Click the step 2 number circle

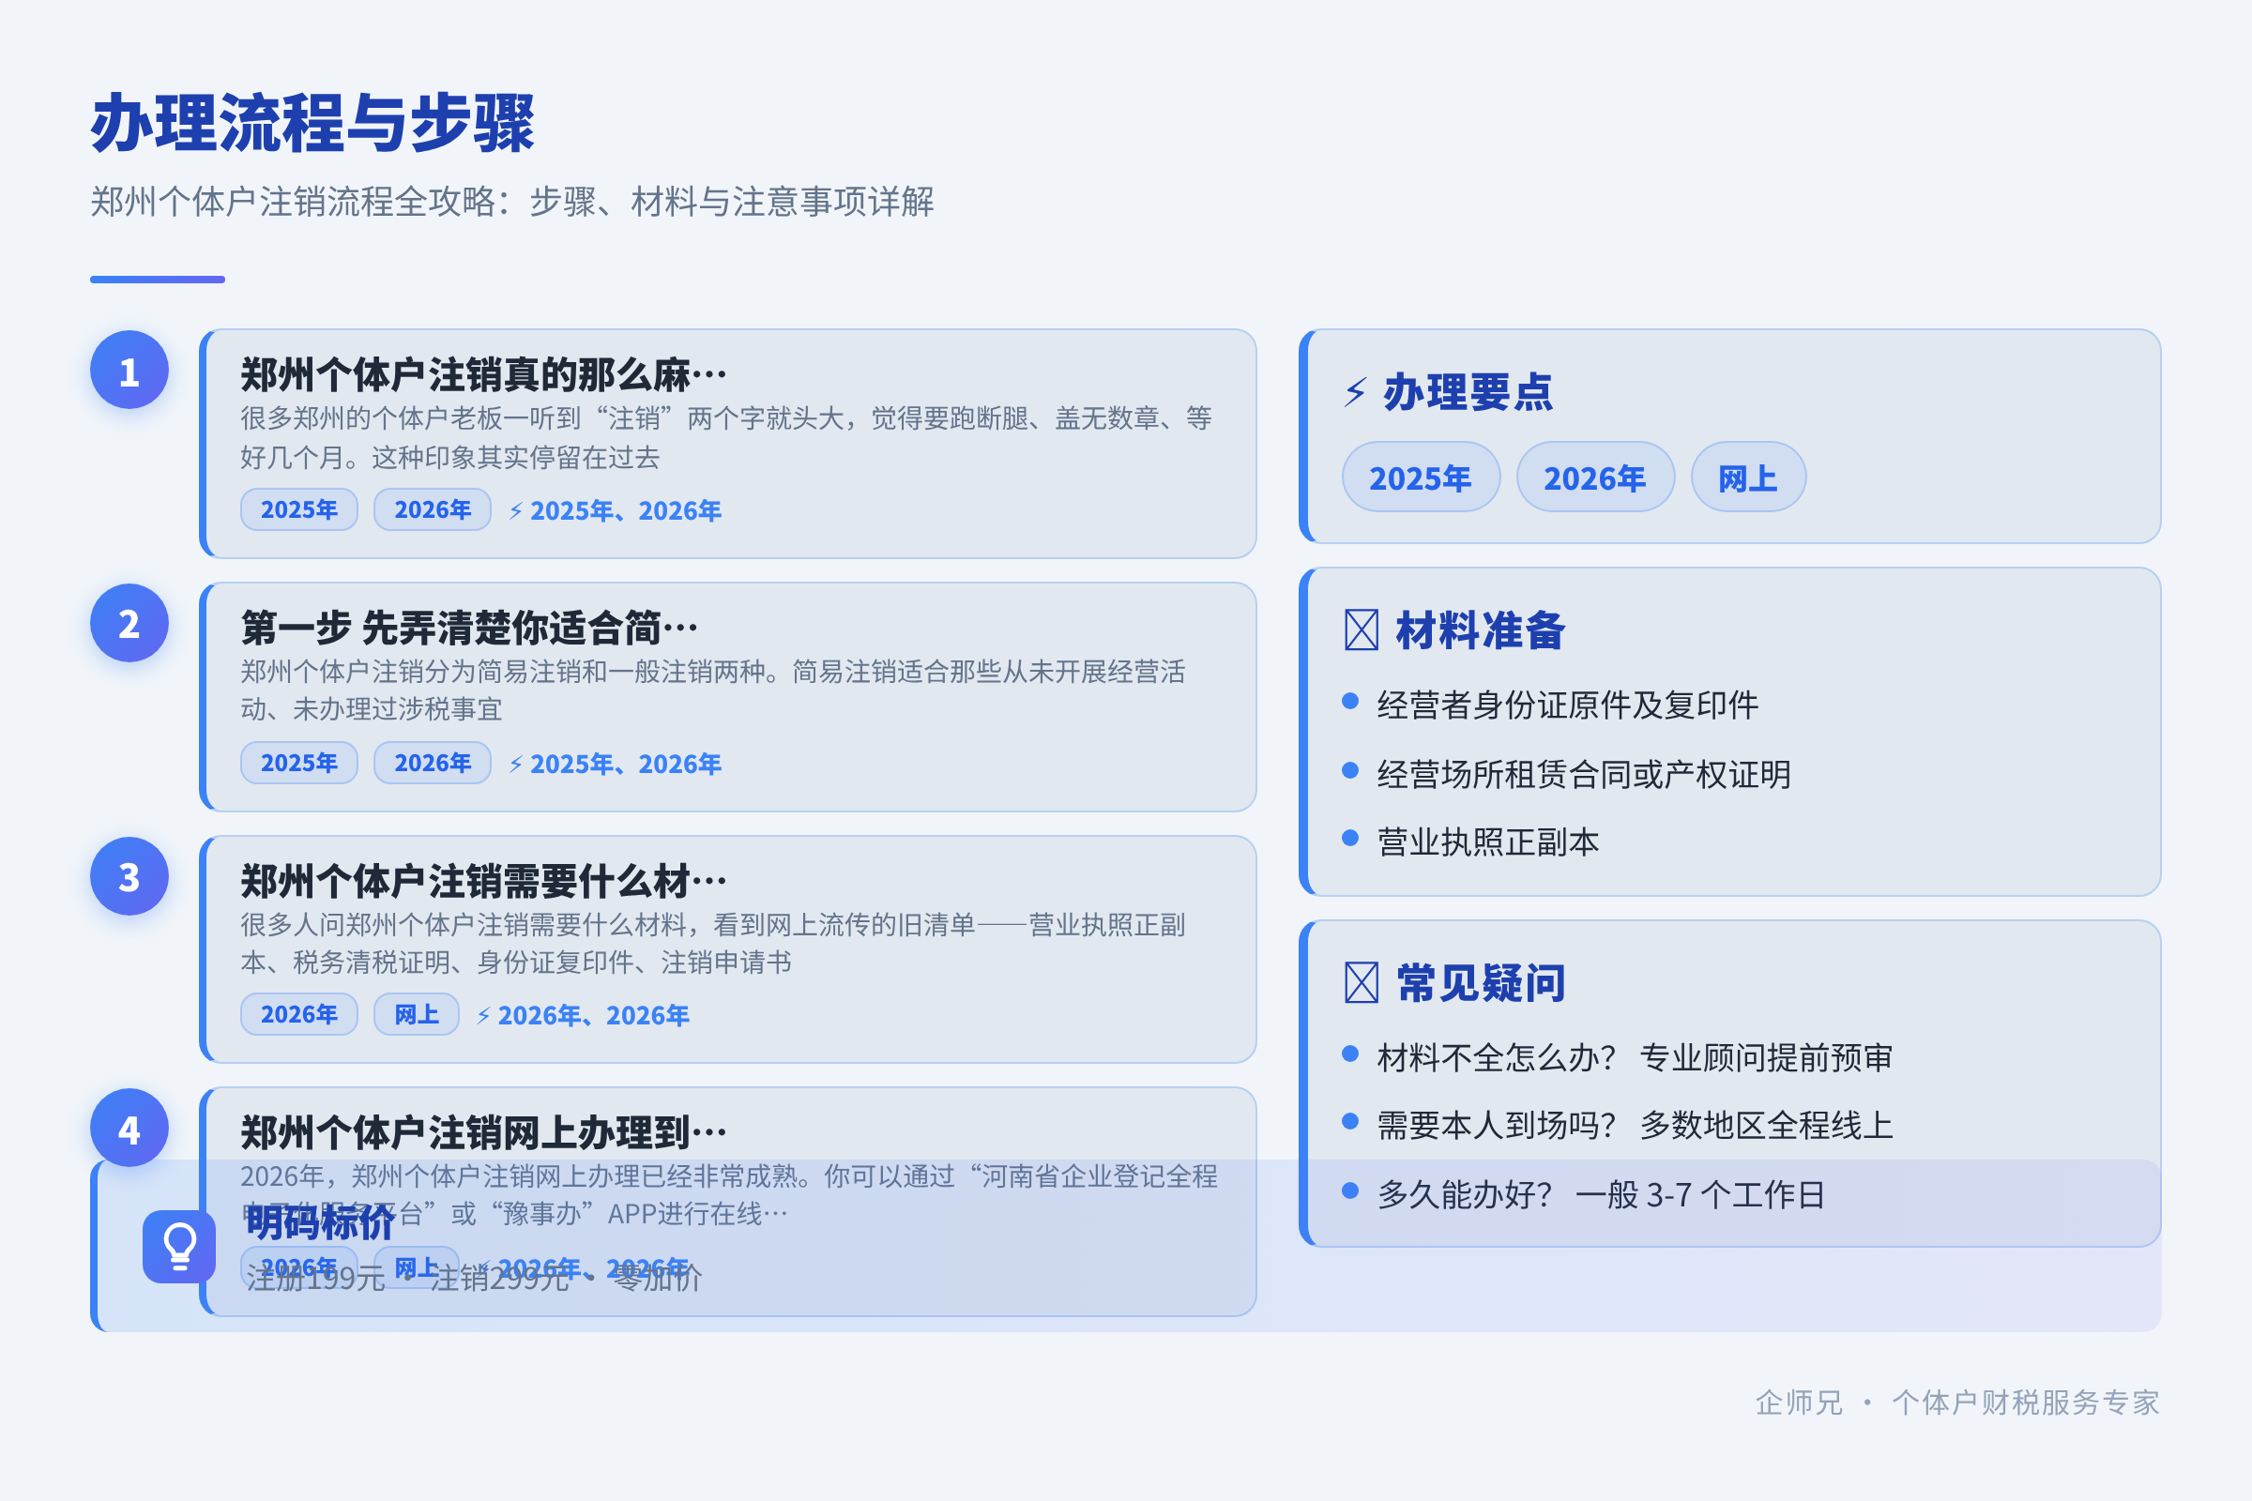click(129, 623)
